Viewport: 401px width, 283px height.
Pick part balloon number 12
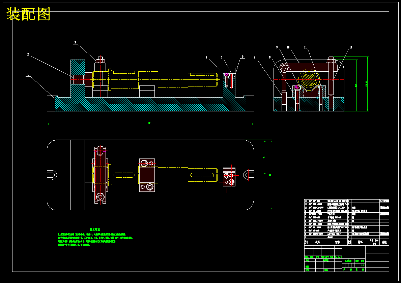(x=351, y=47)
